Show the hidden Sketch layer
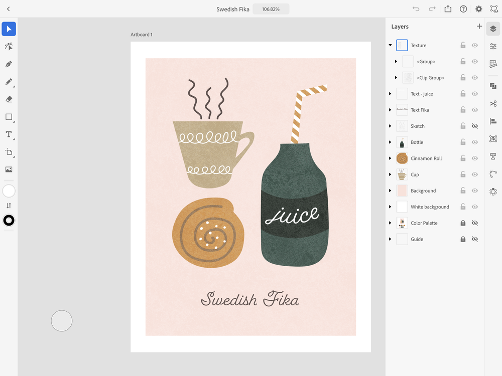 (474, 126)
